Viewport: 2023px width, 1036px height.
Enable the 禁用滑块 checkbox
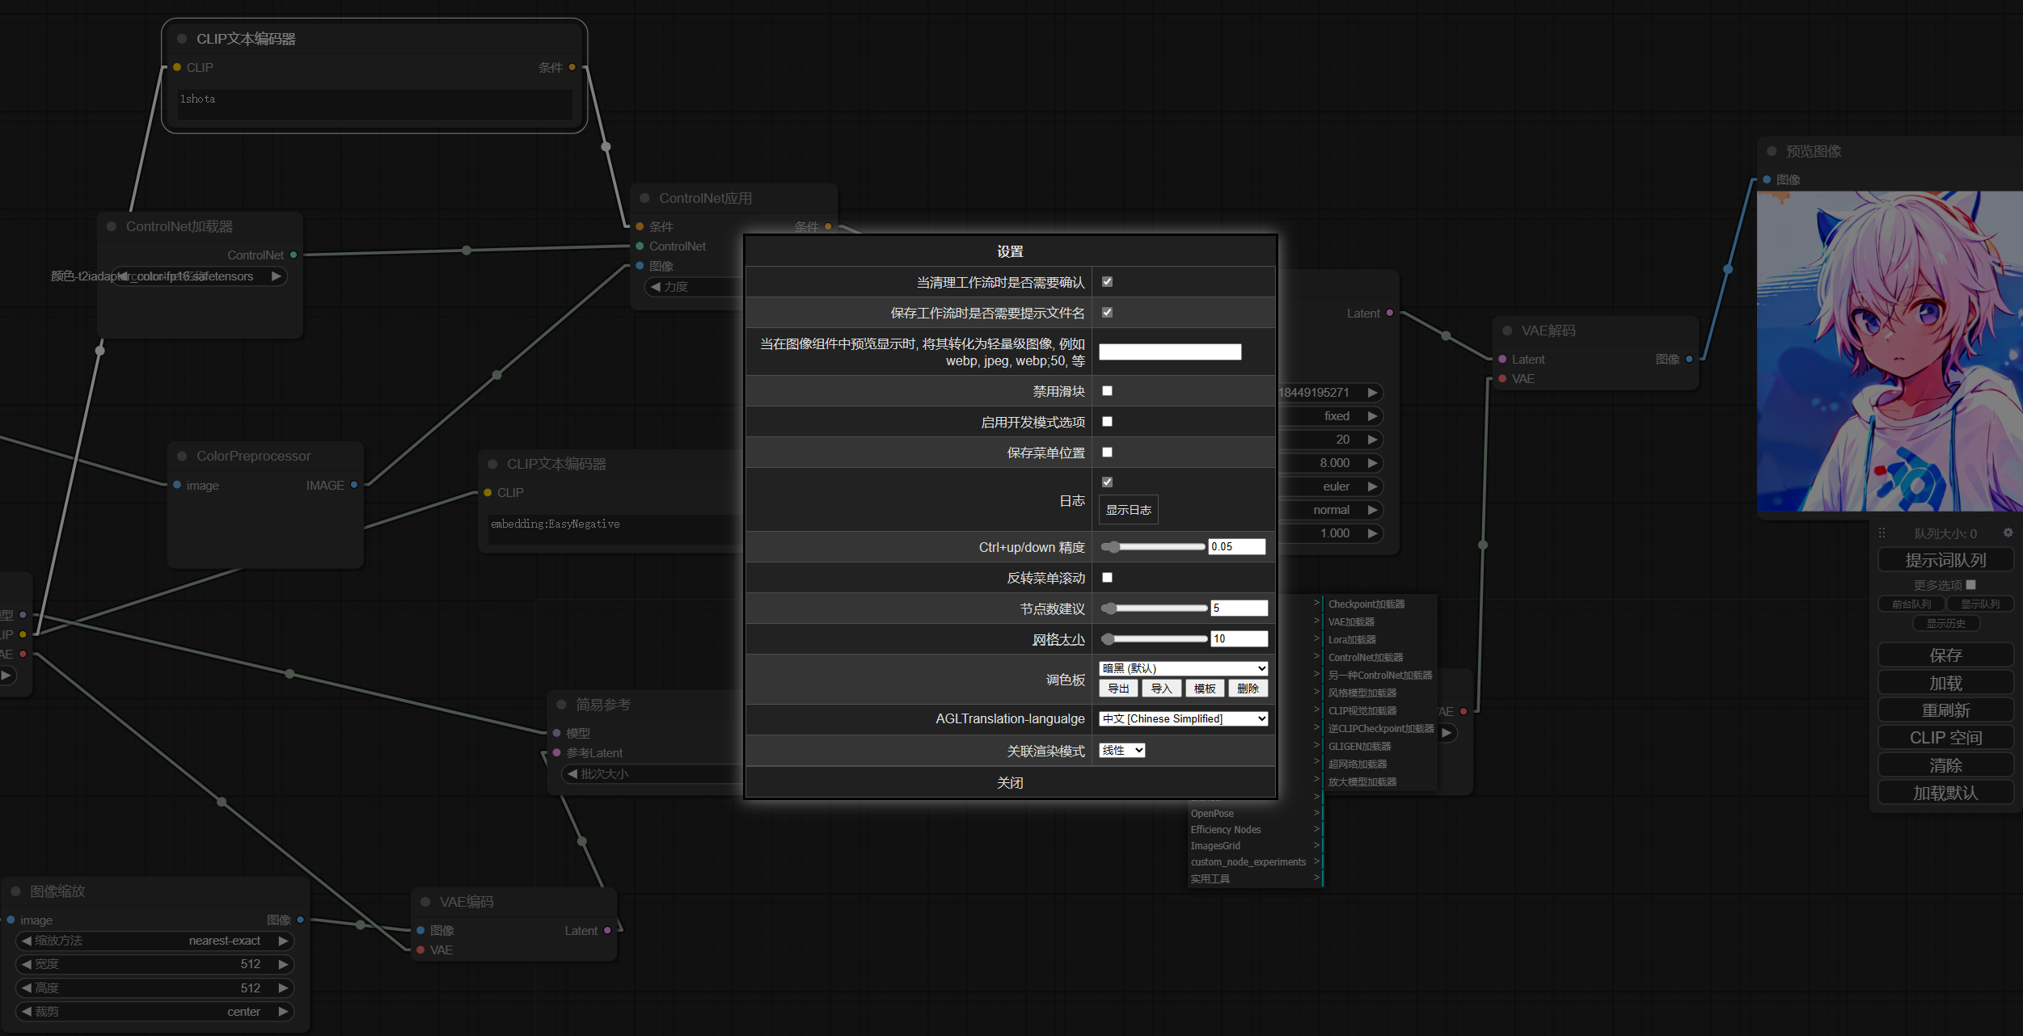click(1108, 390)
